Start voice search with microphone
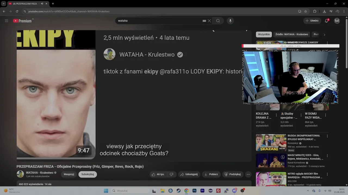The height and width of the screenshot is (195, 348). (230, 21)
